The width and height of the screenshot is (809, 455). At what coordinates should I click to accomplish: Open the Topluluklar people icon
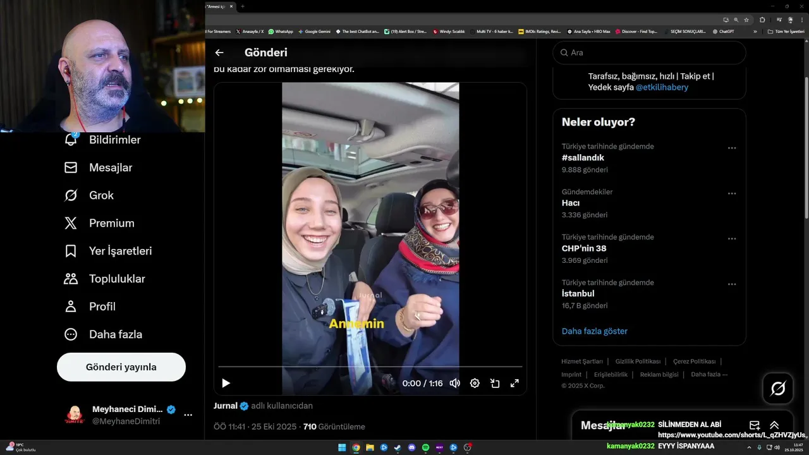click(71, 279)
